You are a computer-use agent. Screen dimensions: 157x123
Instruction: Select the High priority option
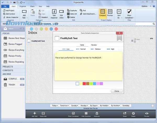coord(111,49)
